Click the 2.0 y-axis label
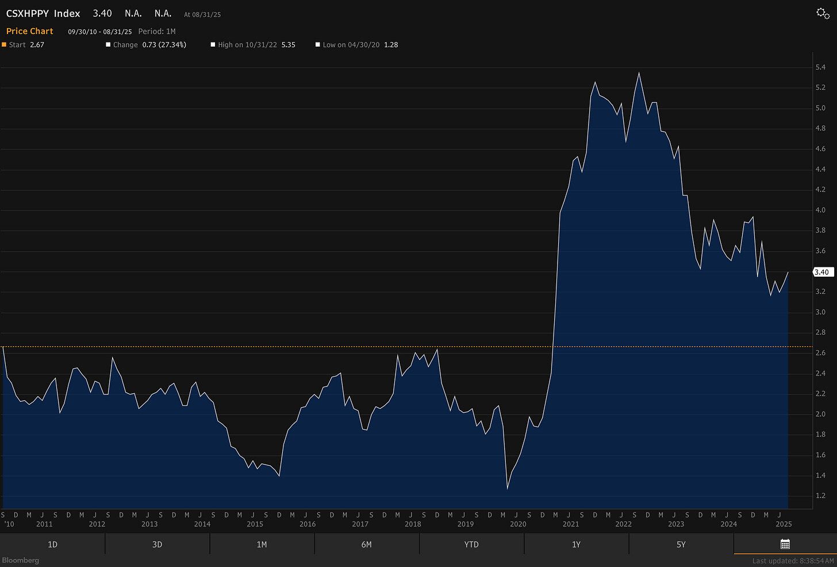 click(820, 414)
